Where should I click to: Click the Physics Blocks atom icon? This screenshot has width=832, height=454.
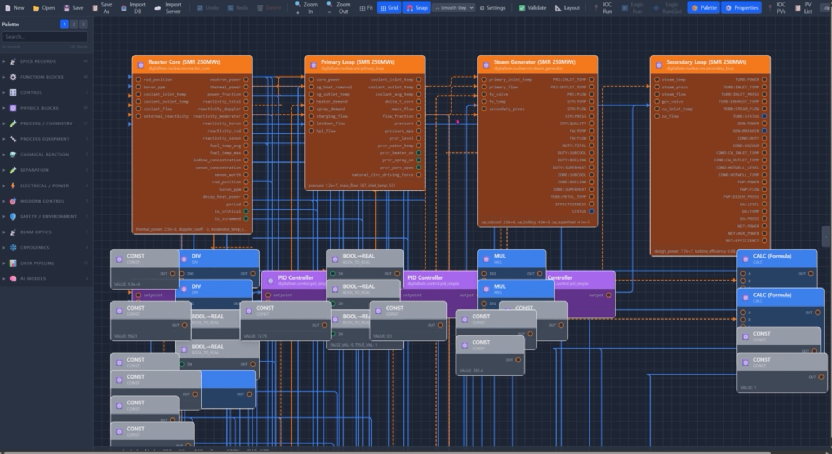click(13, 108)
